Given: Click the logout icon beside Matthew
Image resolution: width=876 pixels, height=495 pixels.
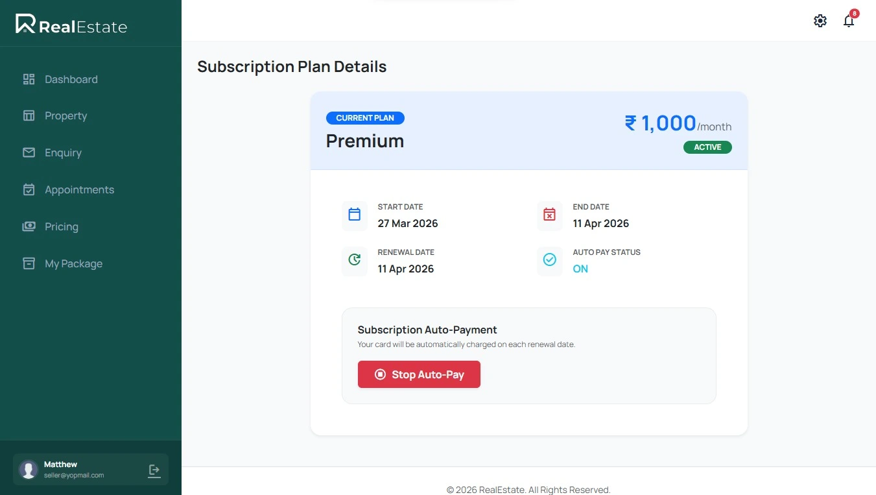Looking at the screenshot, I should (x=154, y=470).
